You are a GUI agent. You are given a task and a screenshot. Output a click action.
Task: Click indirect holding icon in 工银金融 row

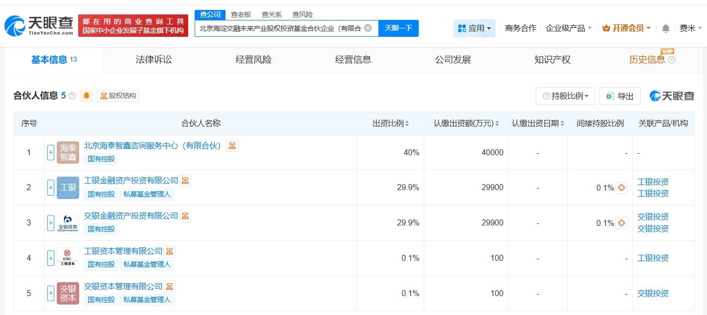tap(621, 188)
